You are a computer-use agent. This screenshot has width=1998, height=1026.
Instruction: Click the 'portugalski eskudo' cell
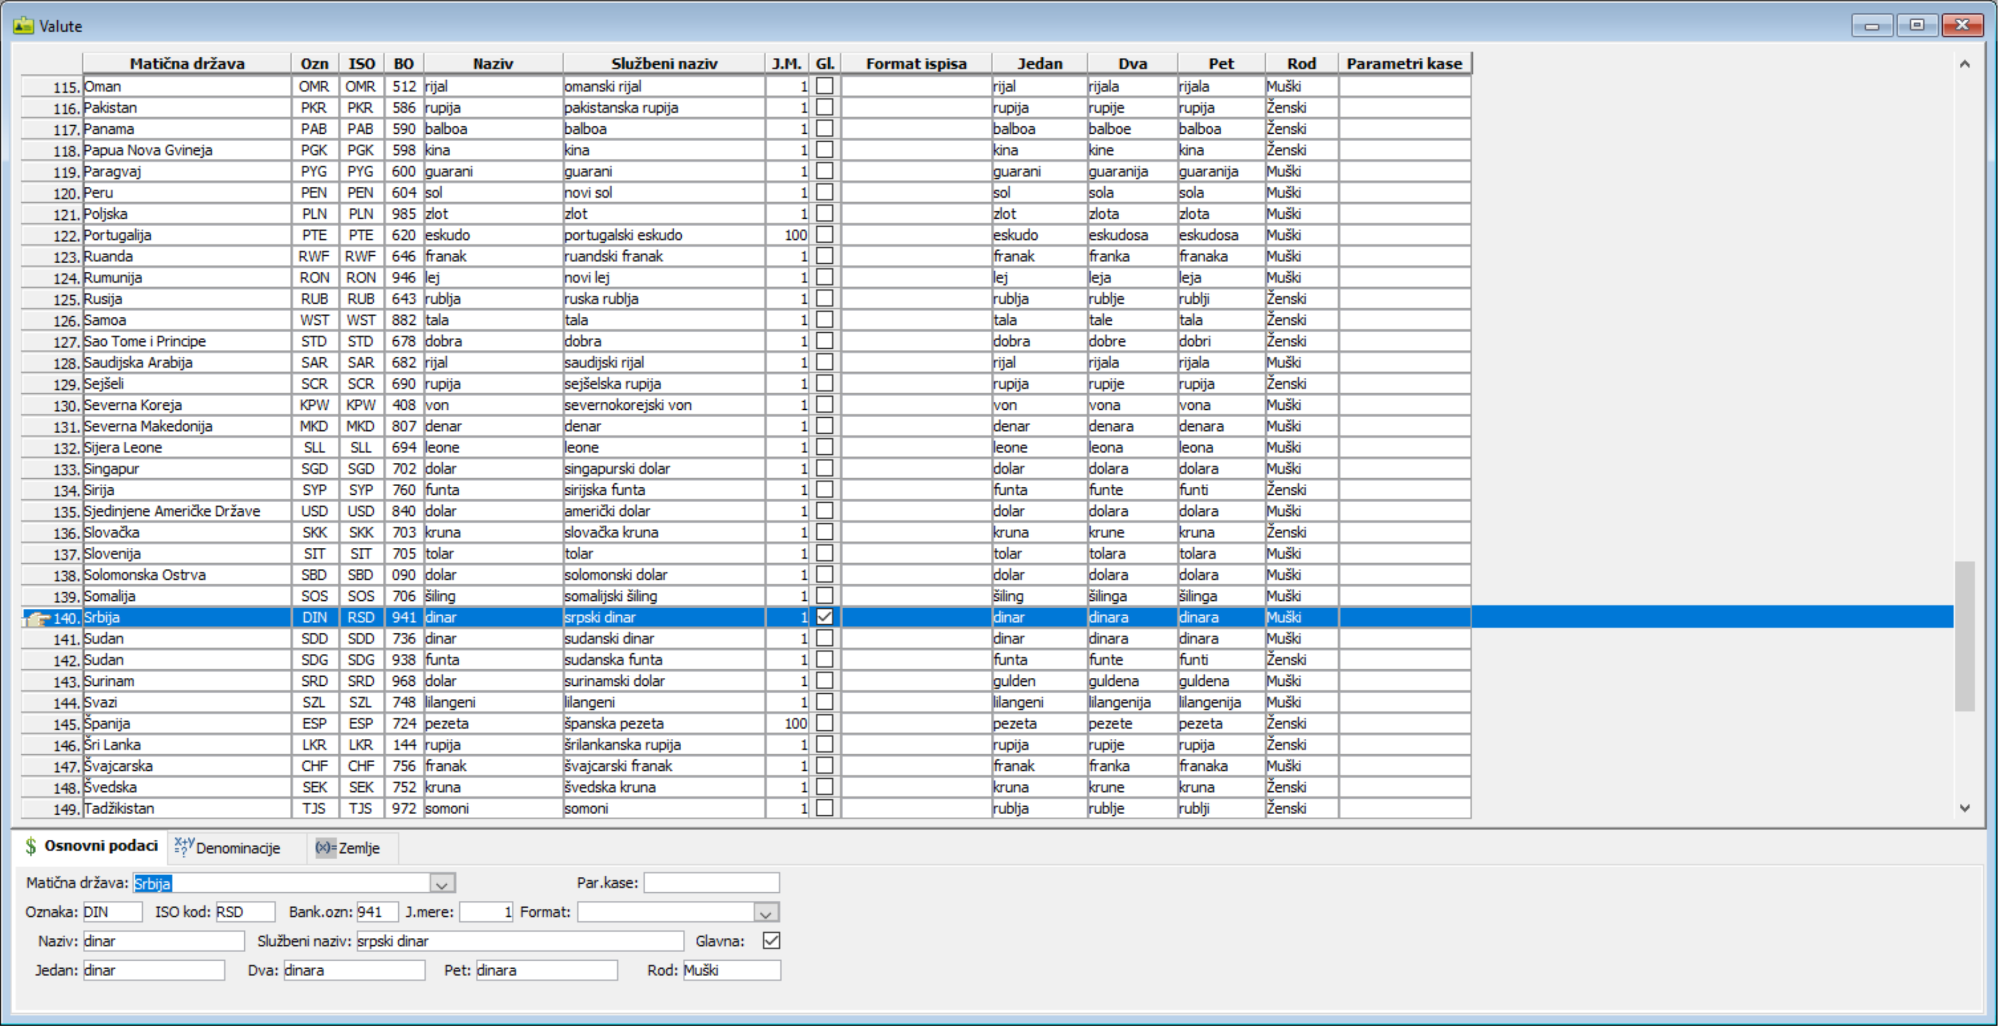[664, 235]
